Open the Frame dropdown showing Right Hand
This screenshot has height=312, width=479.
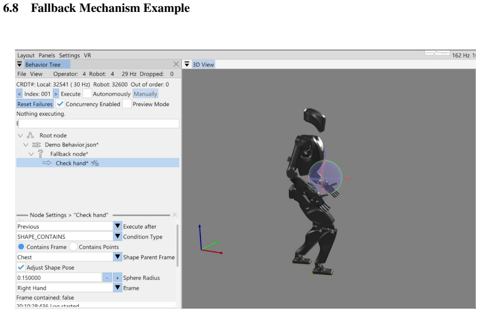point(118,288)
